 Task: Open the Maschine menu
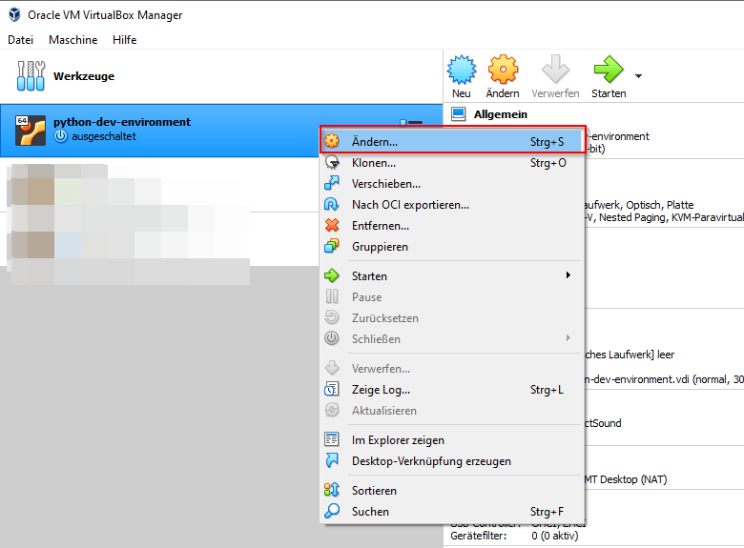[73, 40]
